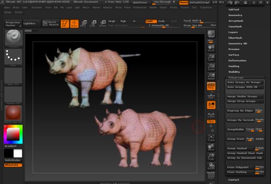Enable Zadd sculpt mode
The width and height of the screenshot is (271, 184).
151,21
